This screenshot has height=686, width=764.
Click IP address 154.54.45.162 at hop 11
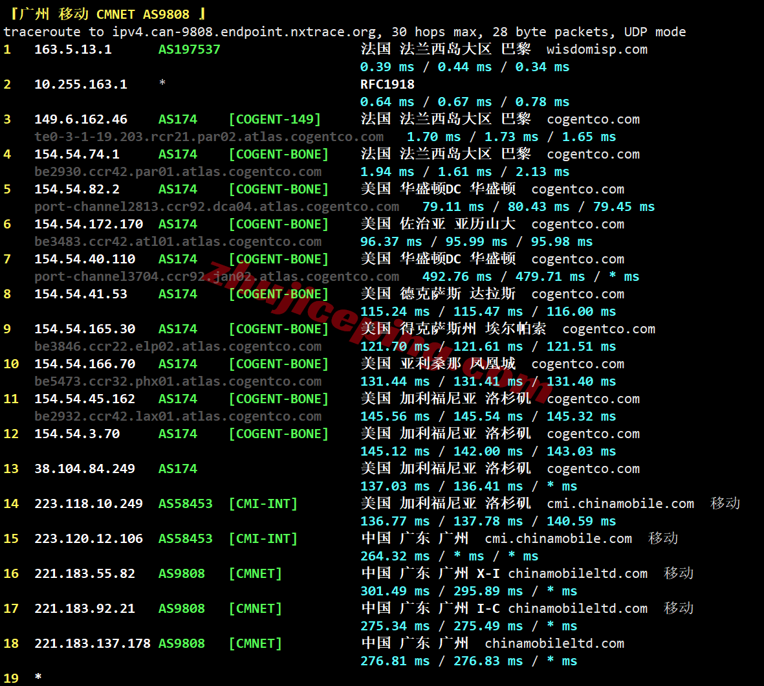(x=84, y=399)
